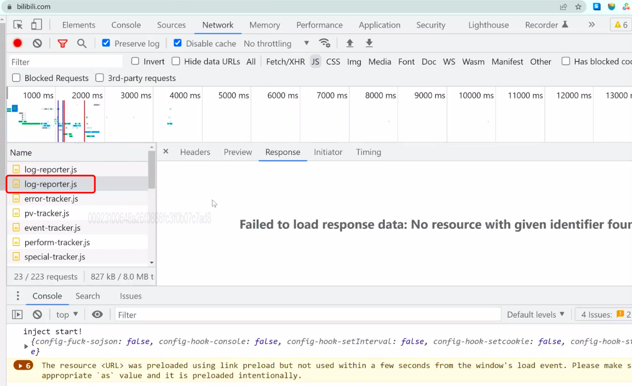
Task: Open network conditions wifi icon
Action: click(325, 43)
